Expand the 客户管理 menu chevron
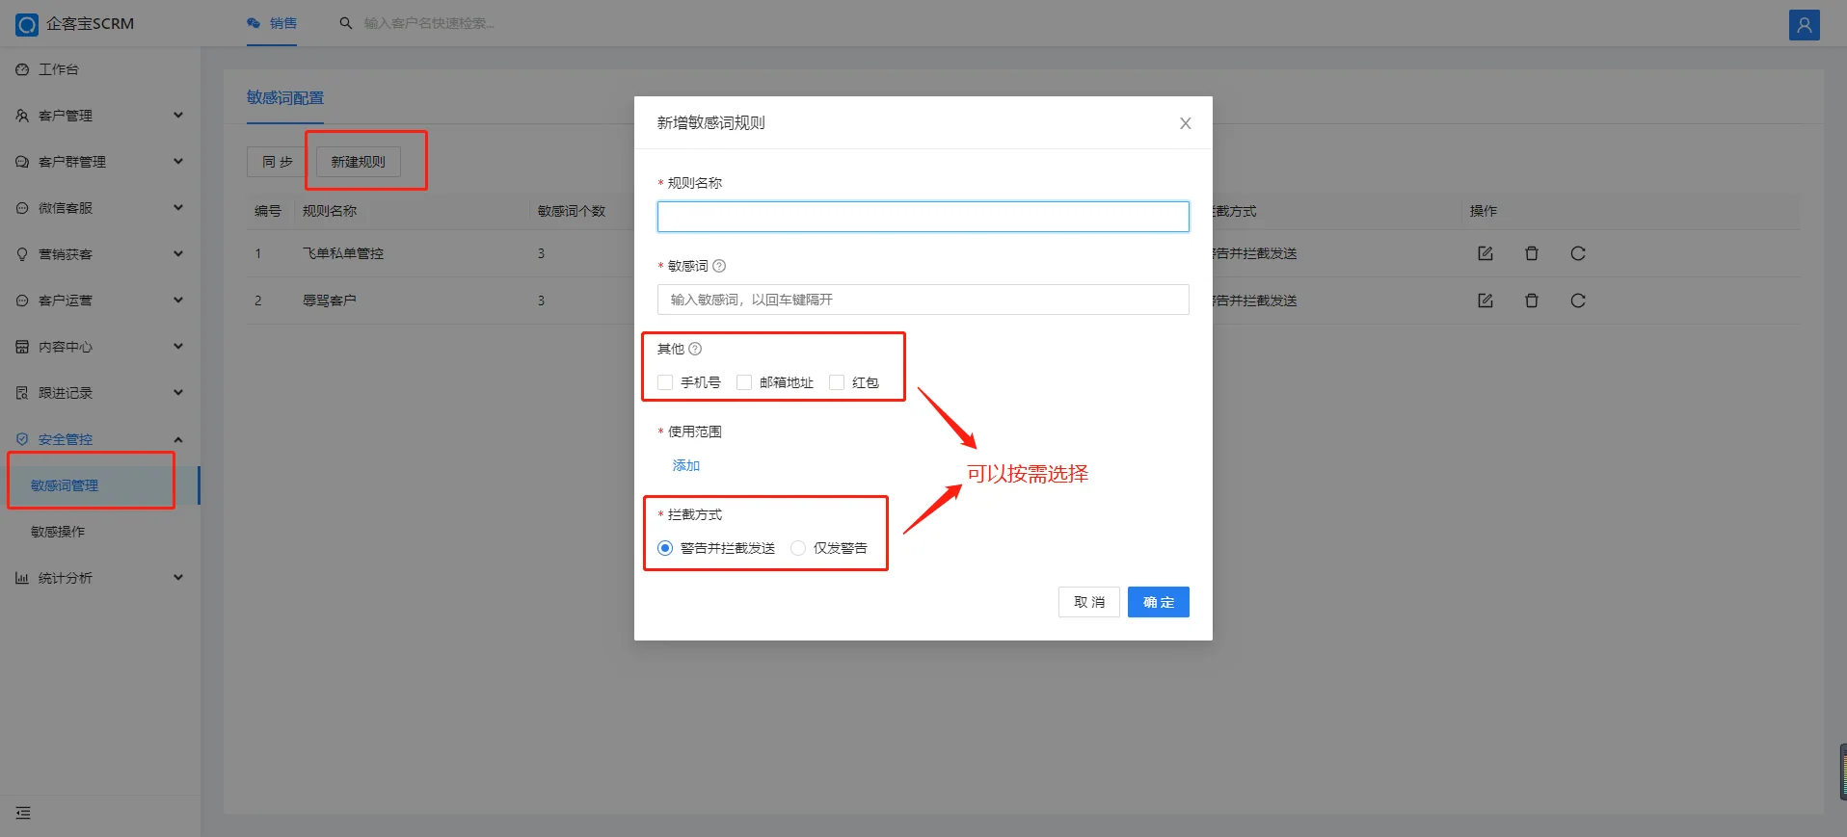Viewport: 1847px width, 837px height. click(x=178, y=116)
